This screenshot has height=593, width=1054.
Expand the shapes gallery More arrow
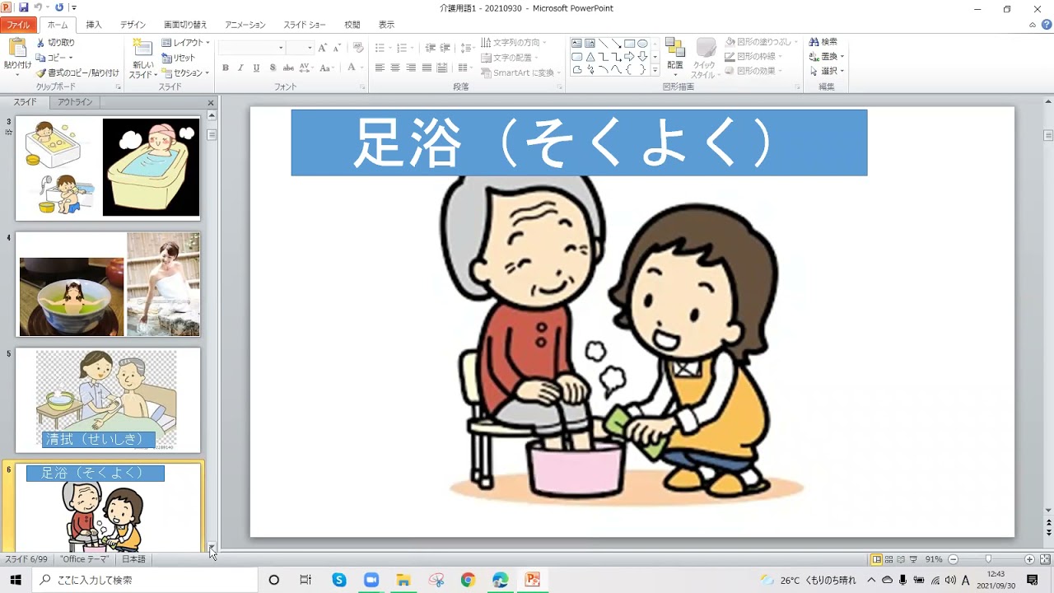click(x=655, y=71)
